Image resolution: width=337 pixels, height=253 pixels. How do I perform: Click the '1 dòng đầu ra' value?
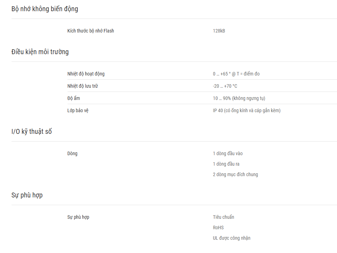(226, 164)
